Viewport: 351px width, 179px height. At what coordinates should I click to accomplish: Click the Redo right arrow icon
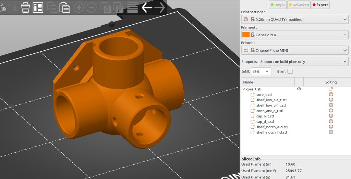[x=160, y=8]
